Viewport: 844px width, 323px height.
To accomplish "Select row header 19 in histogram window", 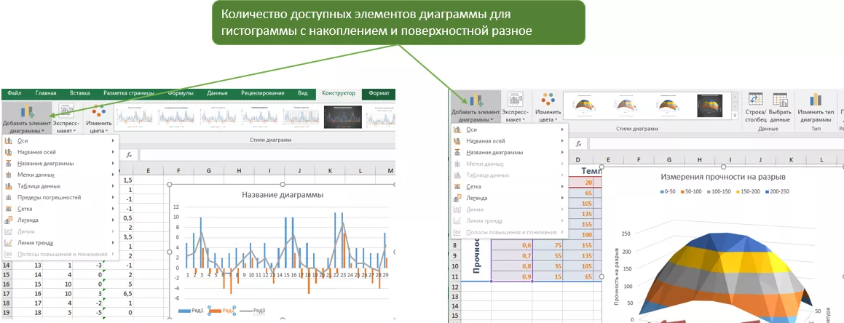I will tap(7, 312).
